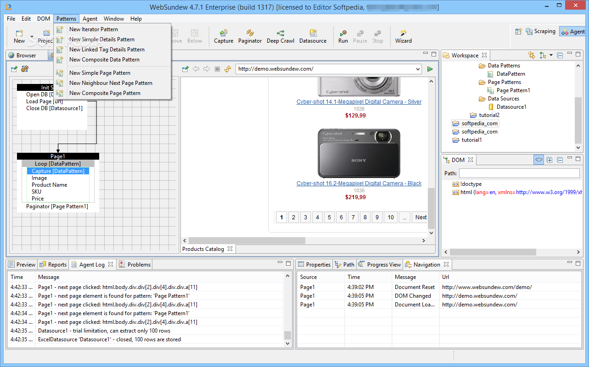Click Link with Editor icon in Workspace
589x367 pixels.
pyautogui.click(x=532, y=56)
